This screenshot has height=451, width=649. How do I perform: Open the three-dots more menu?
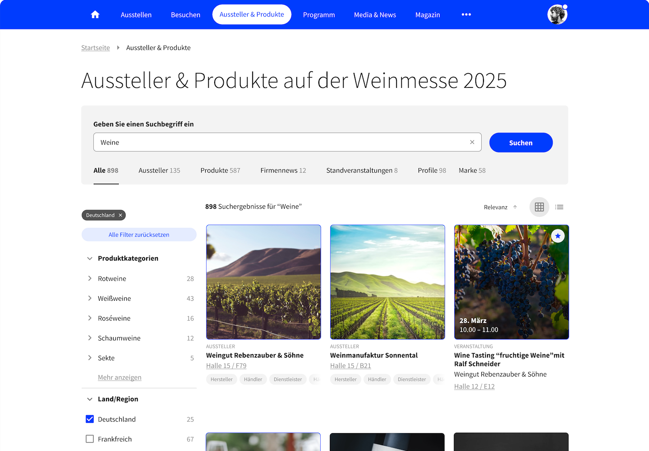coord(466,14)
